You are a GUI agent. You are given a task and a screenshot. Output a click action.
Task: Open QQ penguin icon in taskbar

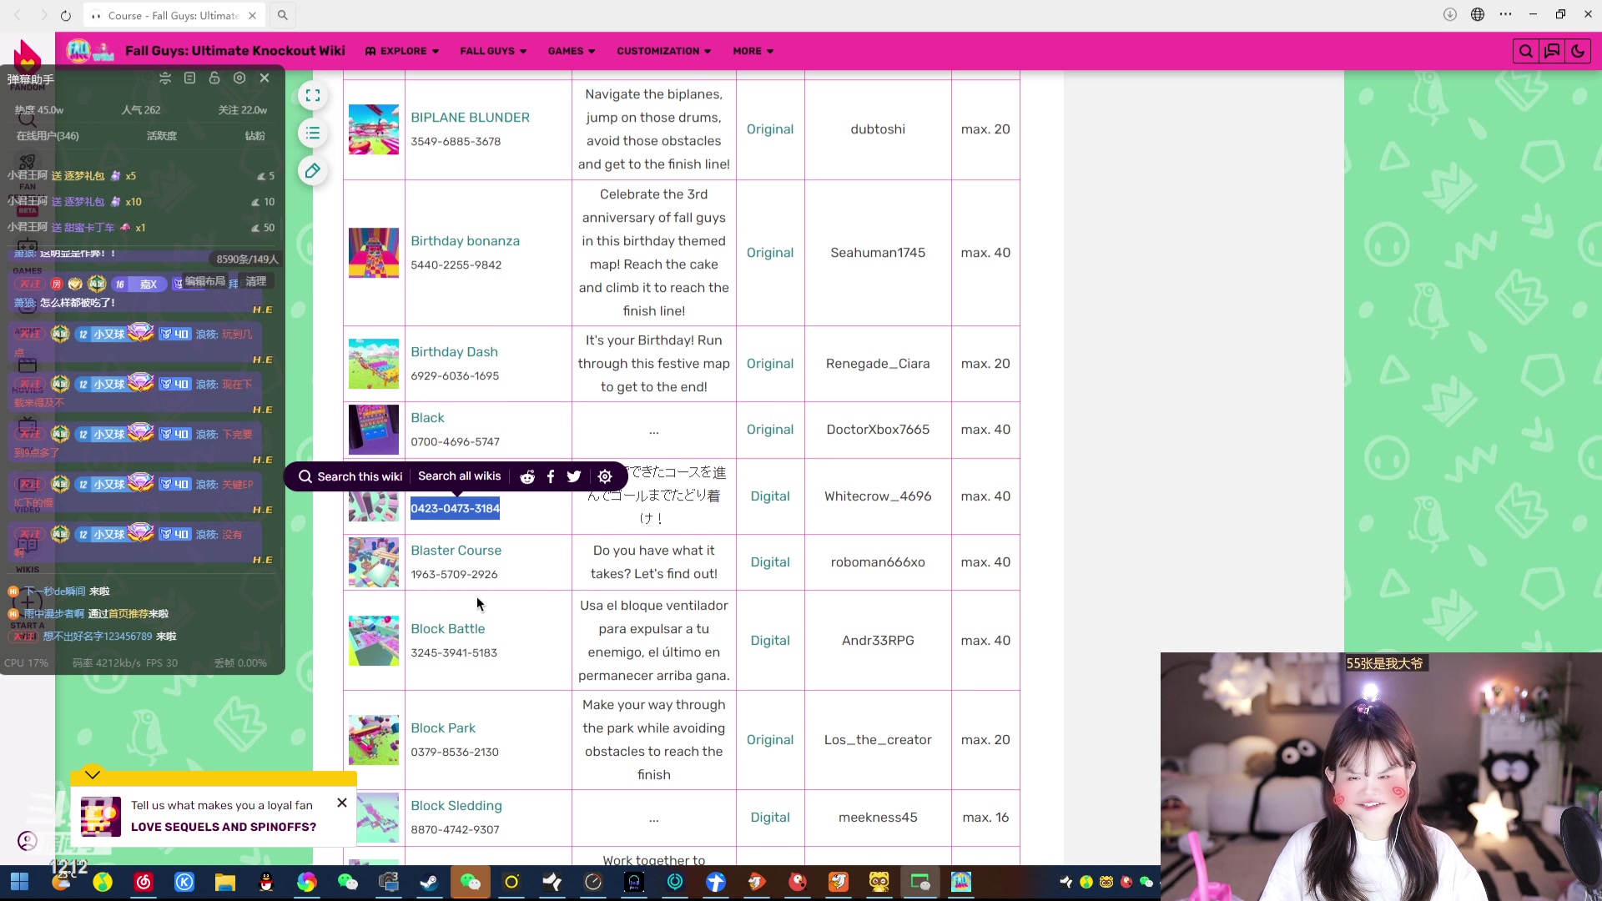(x=266, y=882)
